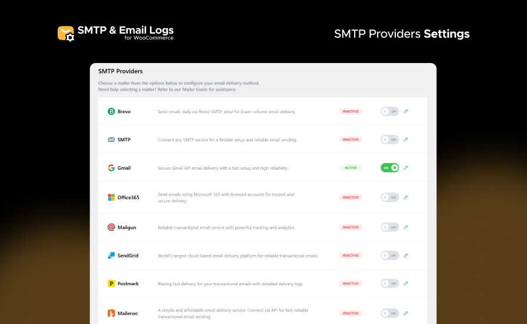
Task: Switch on the Mailgun toggle
Action: [390, 227]
